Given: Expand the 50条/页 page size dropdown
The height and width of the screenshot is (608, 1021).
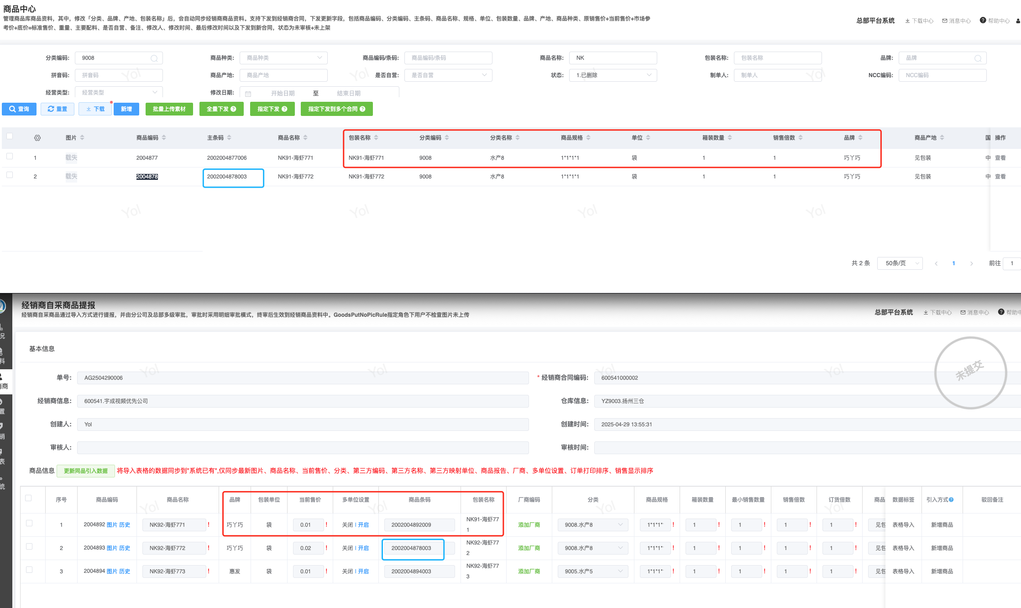Looking at the screenshot, I should point(899,263).
